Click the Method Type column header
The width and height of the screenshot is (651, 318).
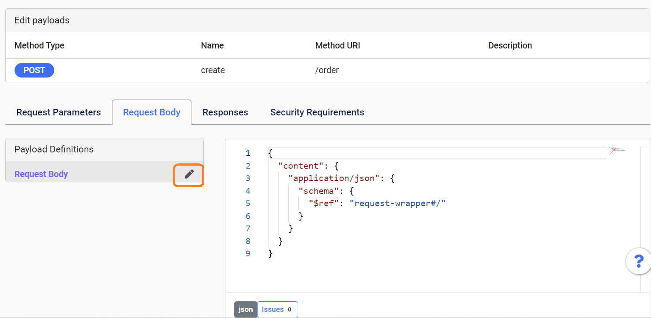pos(39,45)
